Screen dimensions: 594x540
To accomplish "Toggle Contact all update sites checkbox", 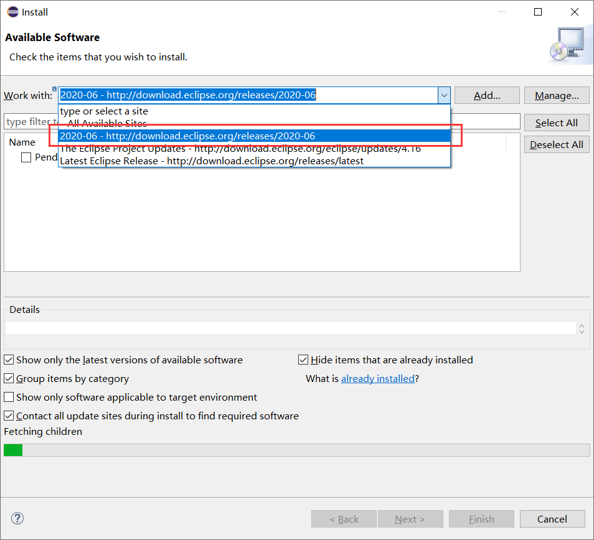I will [x=9, y=416].
